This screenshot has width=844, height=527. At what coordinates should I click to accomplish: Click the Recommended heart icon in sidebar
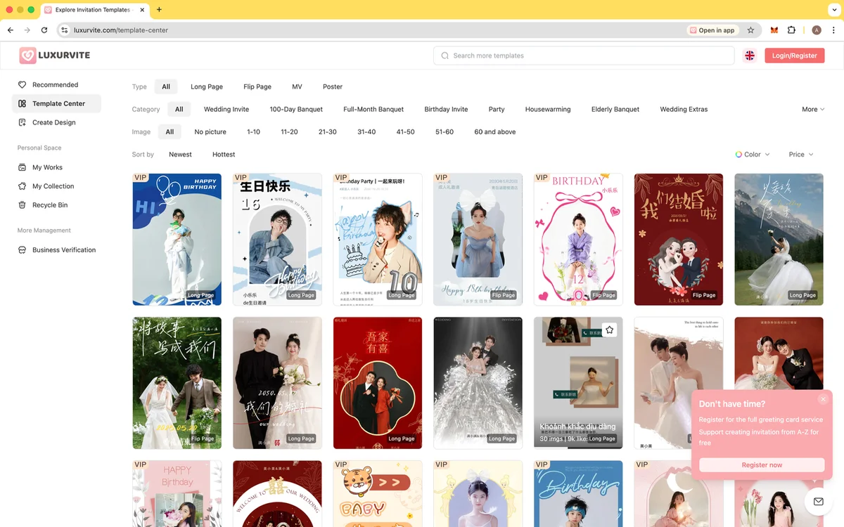point(22,84)
